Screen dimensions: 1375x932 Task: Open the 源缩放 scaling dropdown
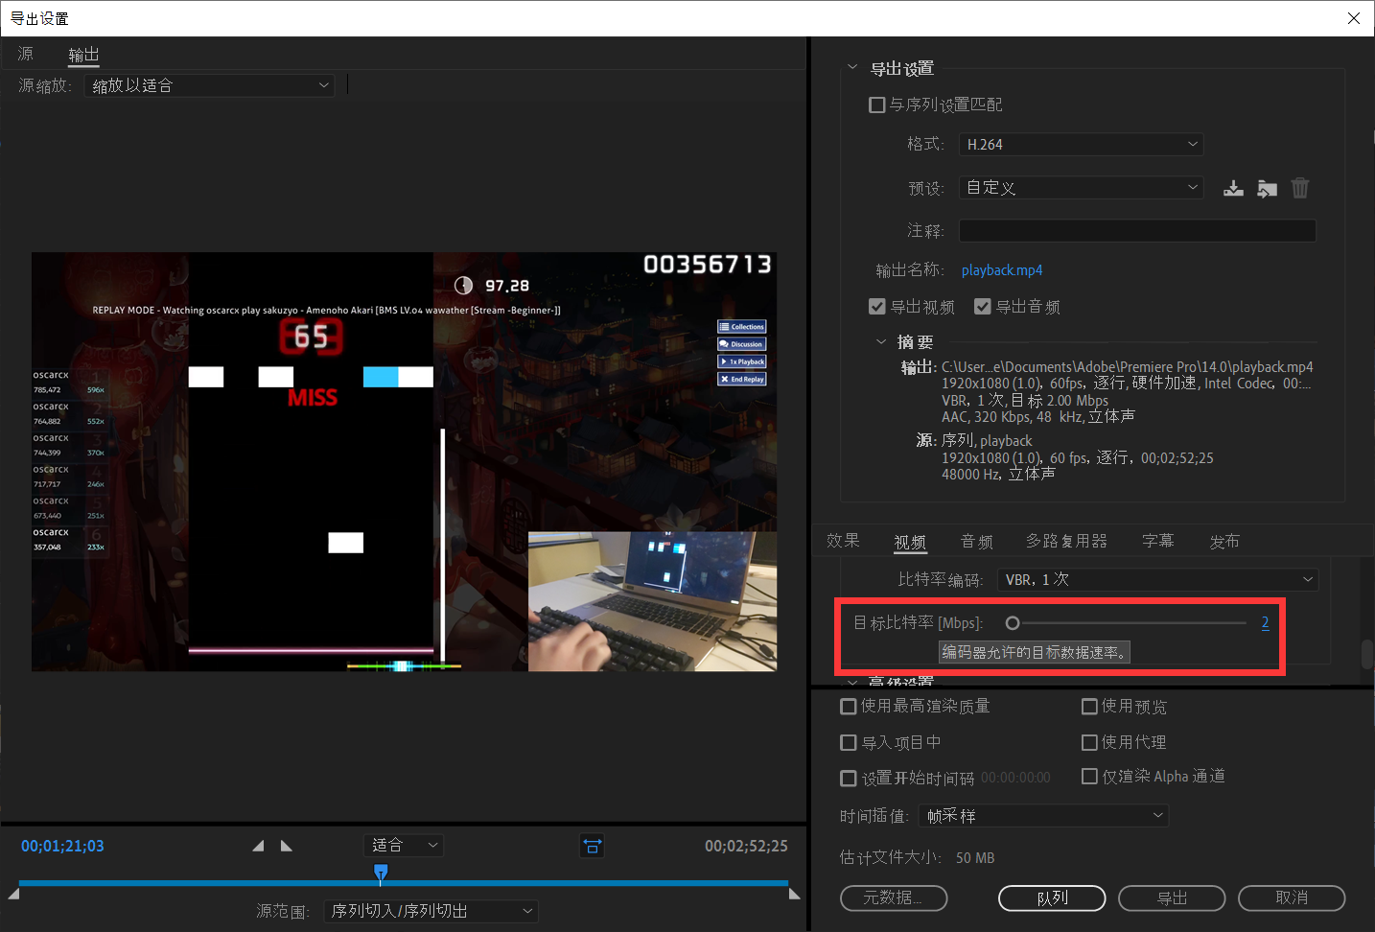pyautogui.click(x=209, y=85)
